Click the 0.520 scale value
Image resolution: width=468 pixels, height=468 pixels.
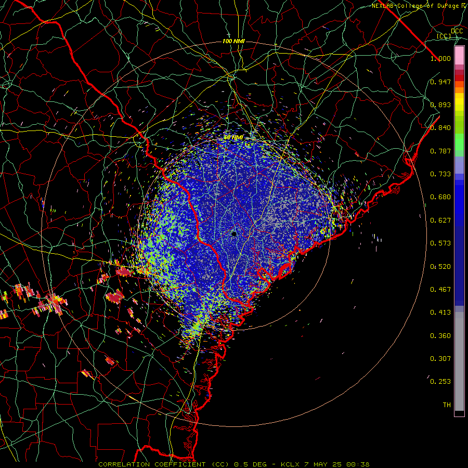click(440, 267)
